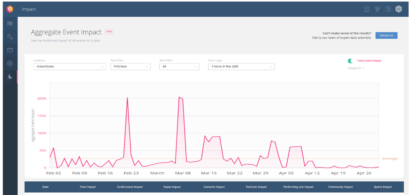Click the Beta badge next to title
Viewport: 410px width, 195px height.
pos(109,32)
